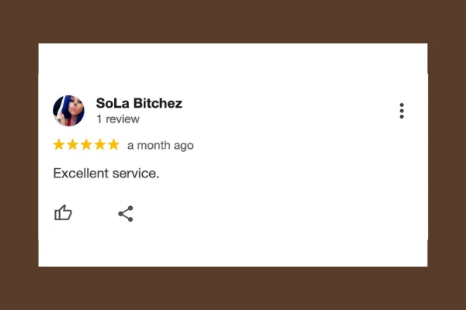Select the first yellow rating star
466x310 pixels.
point(59,145)
